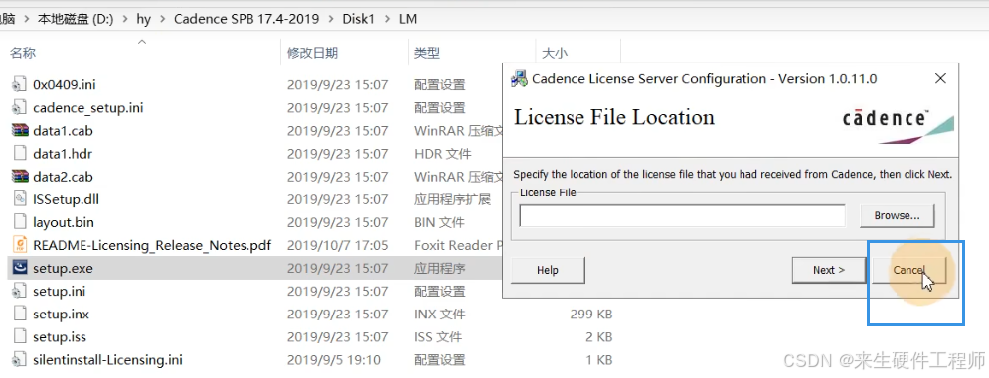Select the file name ISSetup.dll
The image size is (989, 378).
(x=67, y=199)
